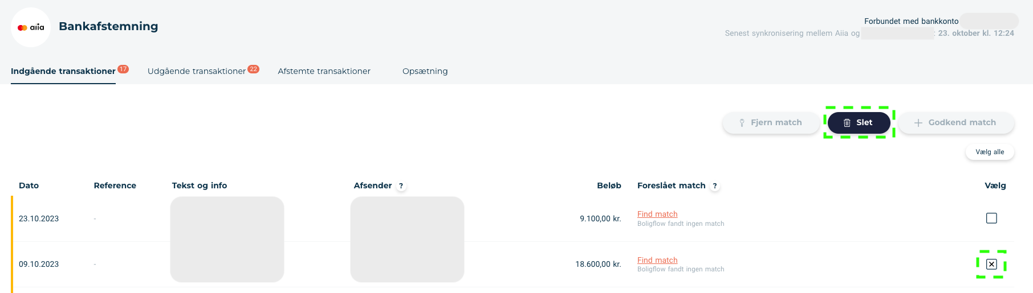Go to the Opsætning tab

point(425,71)
